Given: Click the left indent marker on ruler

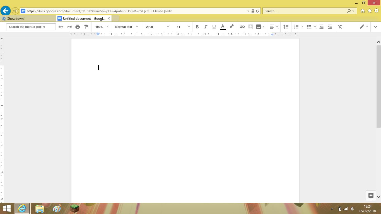Looking at the screenshot, I should pos(98,34).
